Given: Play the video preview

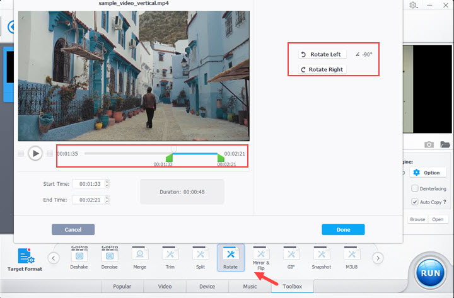Looking at the screenshot, I should click(35, 153).
